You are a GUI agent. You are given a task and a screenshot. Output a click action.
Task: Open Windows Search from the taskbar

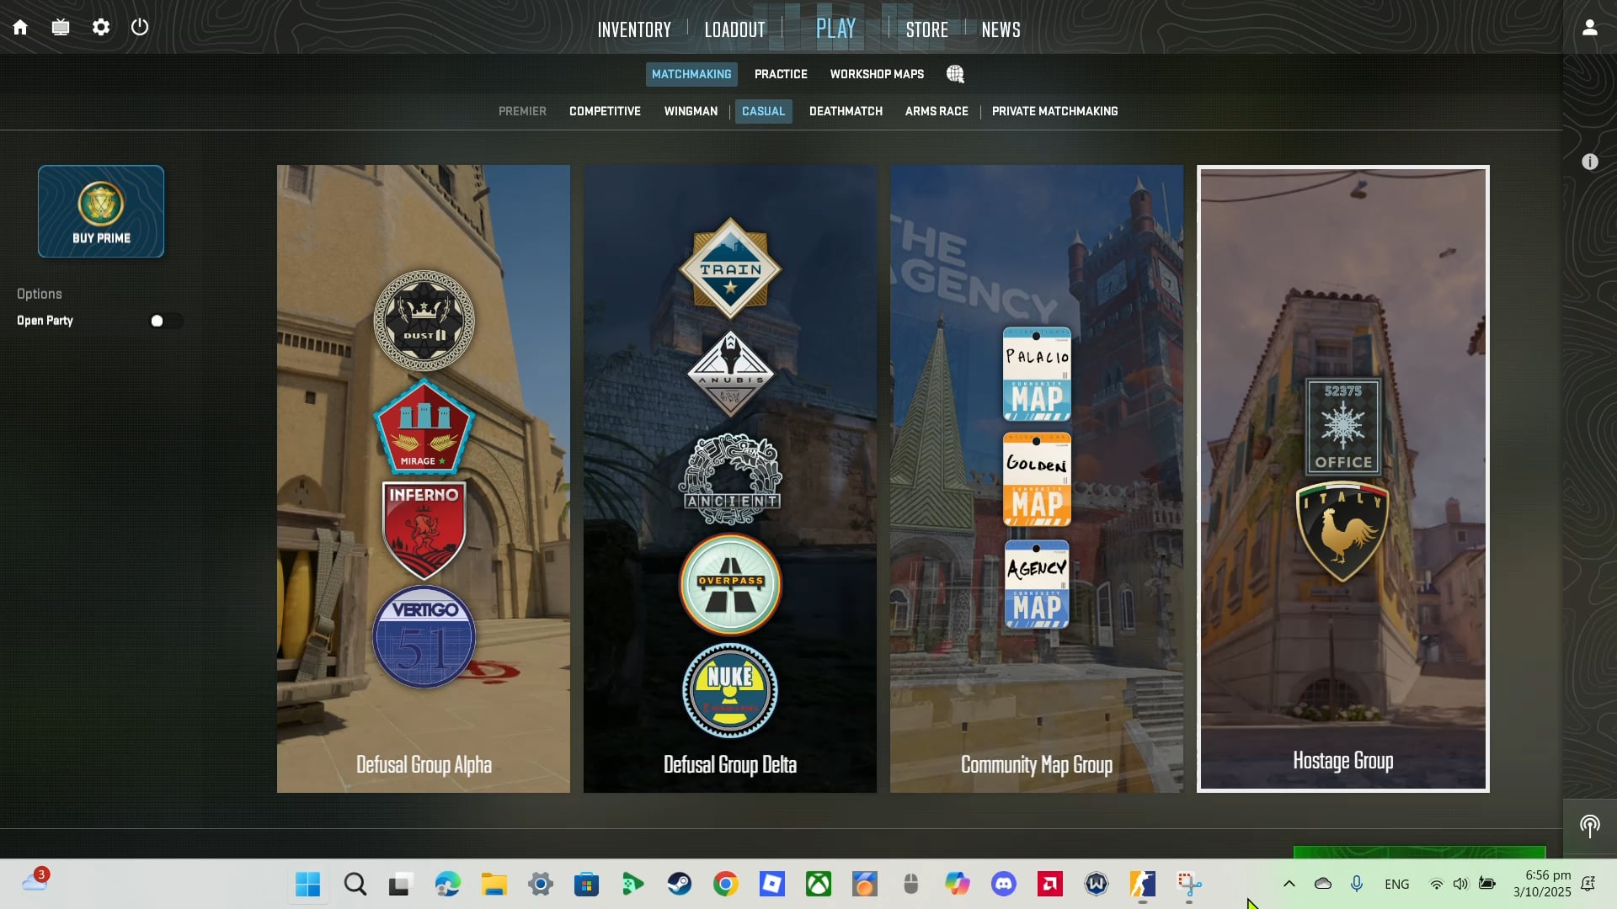[x=355, y=884]
